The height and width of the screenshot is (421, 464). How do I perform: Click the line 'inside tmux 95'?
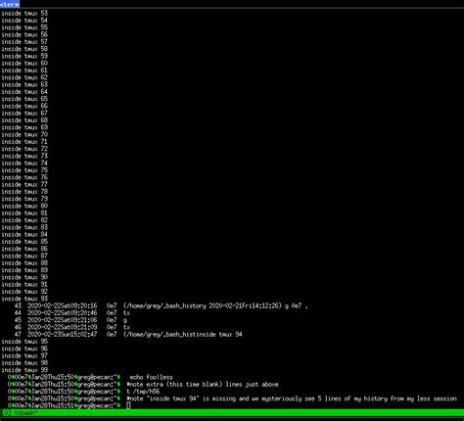click(24, 342)
